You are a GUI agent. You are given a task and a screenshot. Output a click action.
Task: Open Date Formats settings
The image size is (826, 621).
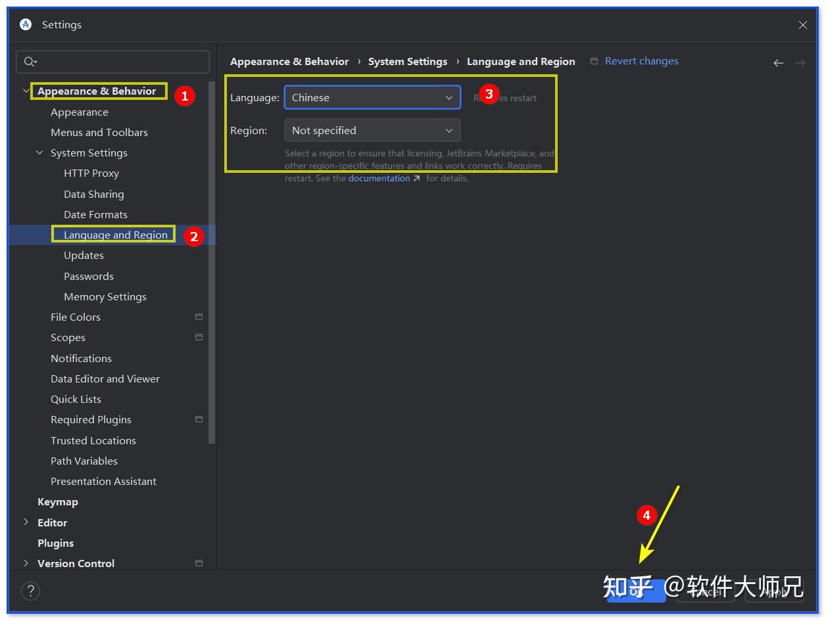pos(95,215)
